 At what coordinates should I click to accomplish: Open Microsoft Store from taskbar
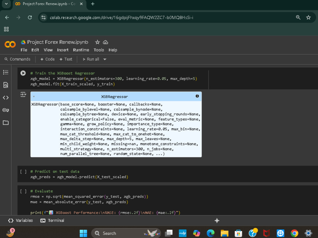[238, 233]
